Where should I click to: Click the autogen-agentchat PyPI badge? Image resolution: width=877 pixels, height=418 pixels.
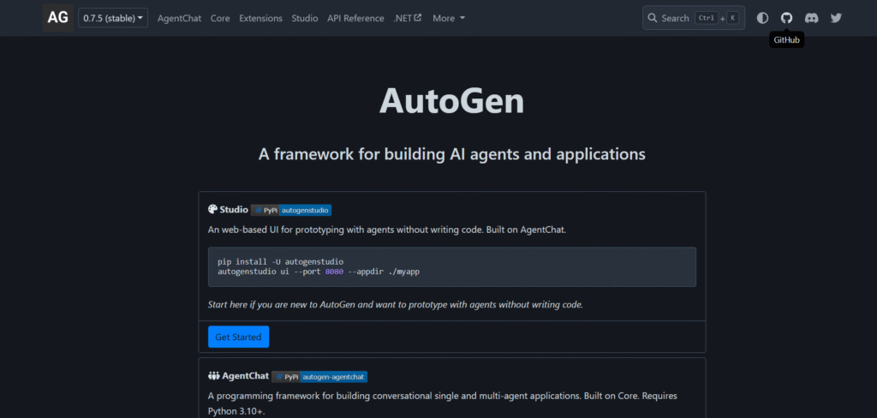(319, 377)
